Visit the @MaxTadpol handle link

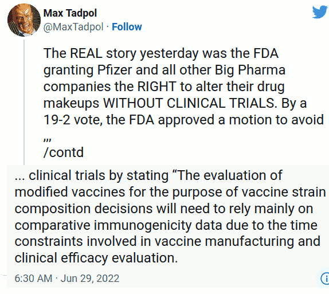pyautogui.click(x=73, y=27)
